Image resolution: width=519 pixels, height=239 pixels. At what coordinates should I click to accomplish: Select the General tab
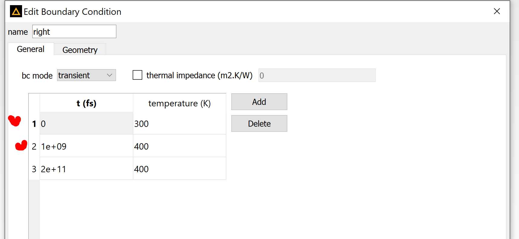(31, 49)
